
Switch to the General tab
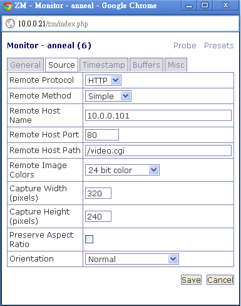26,65
